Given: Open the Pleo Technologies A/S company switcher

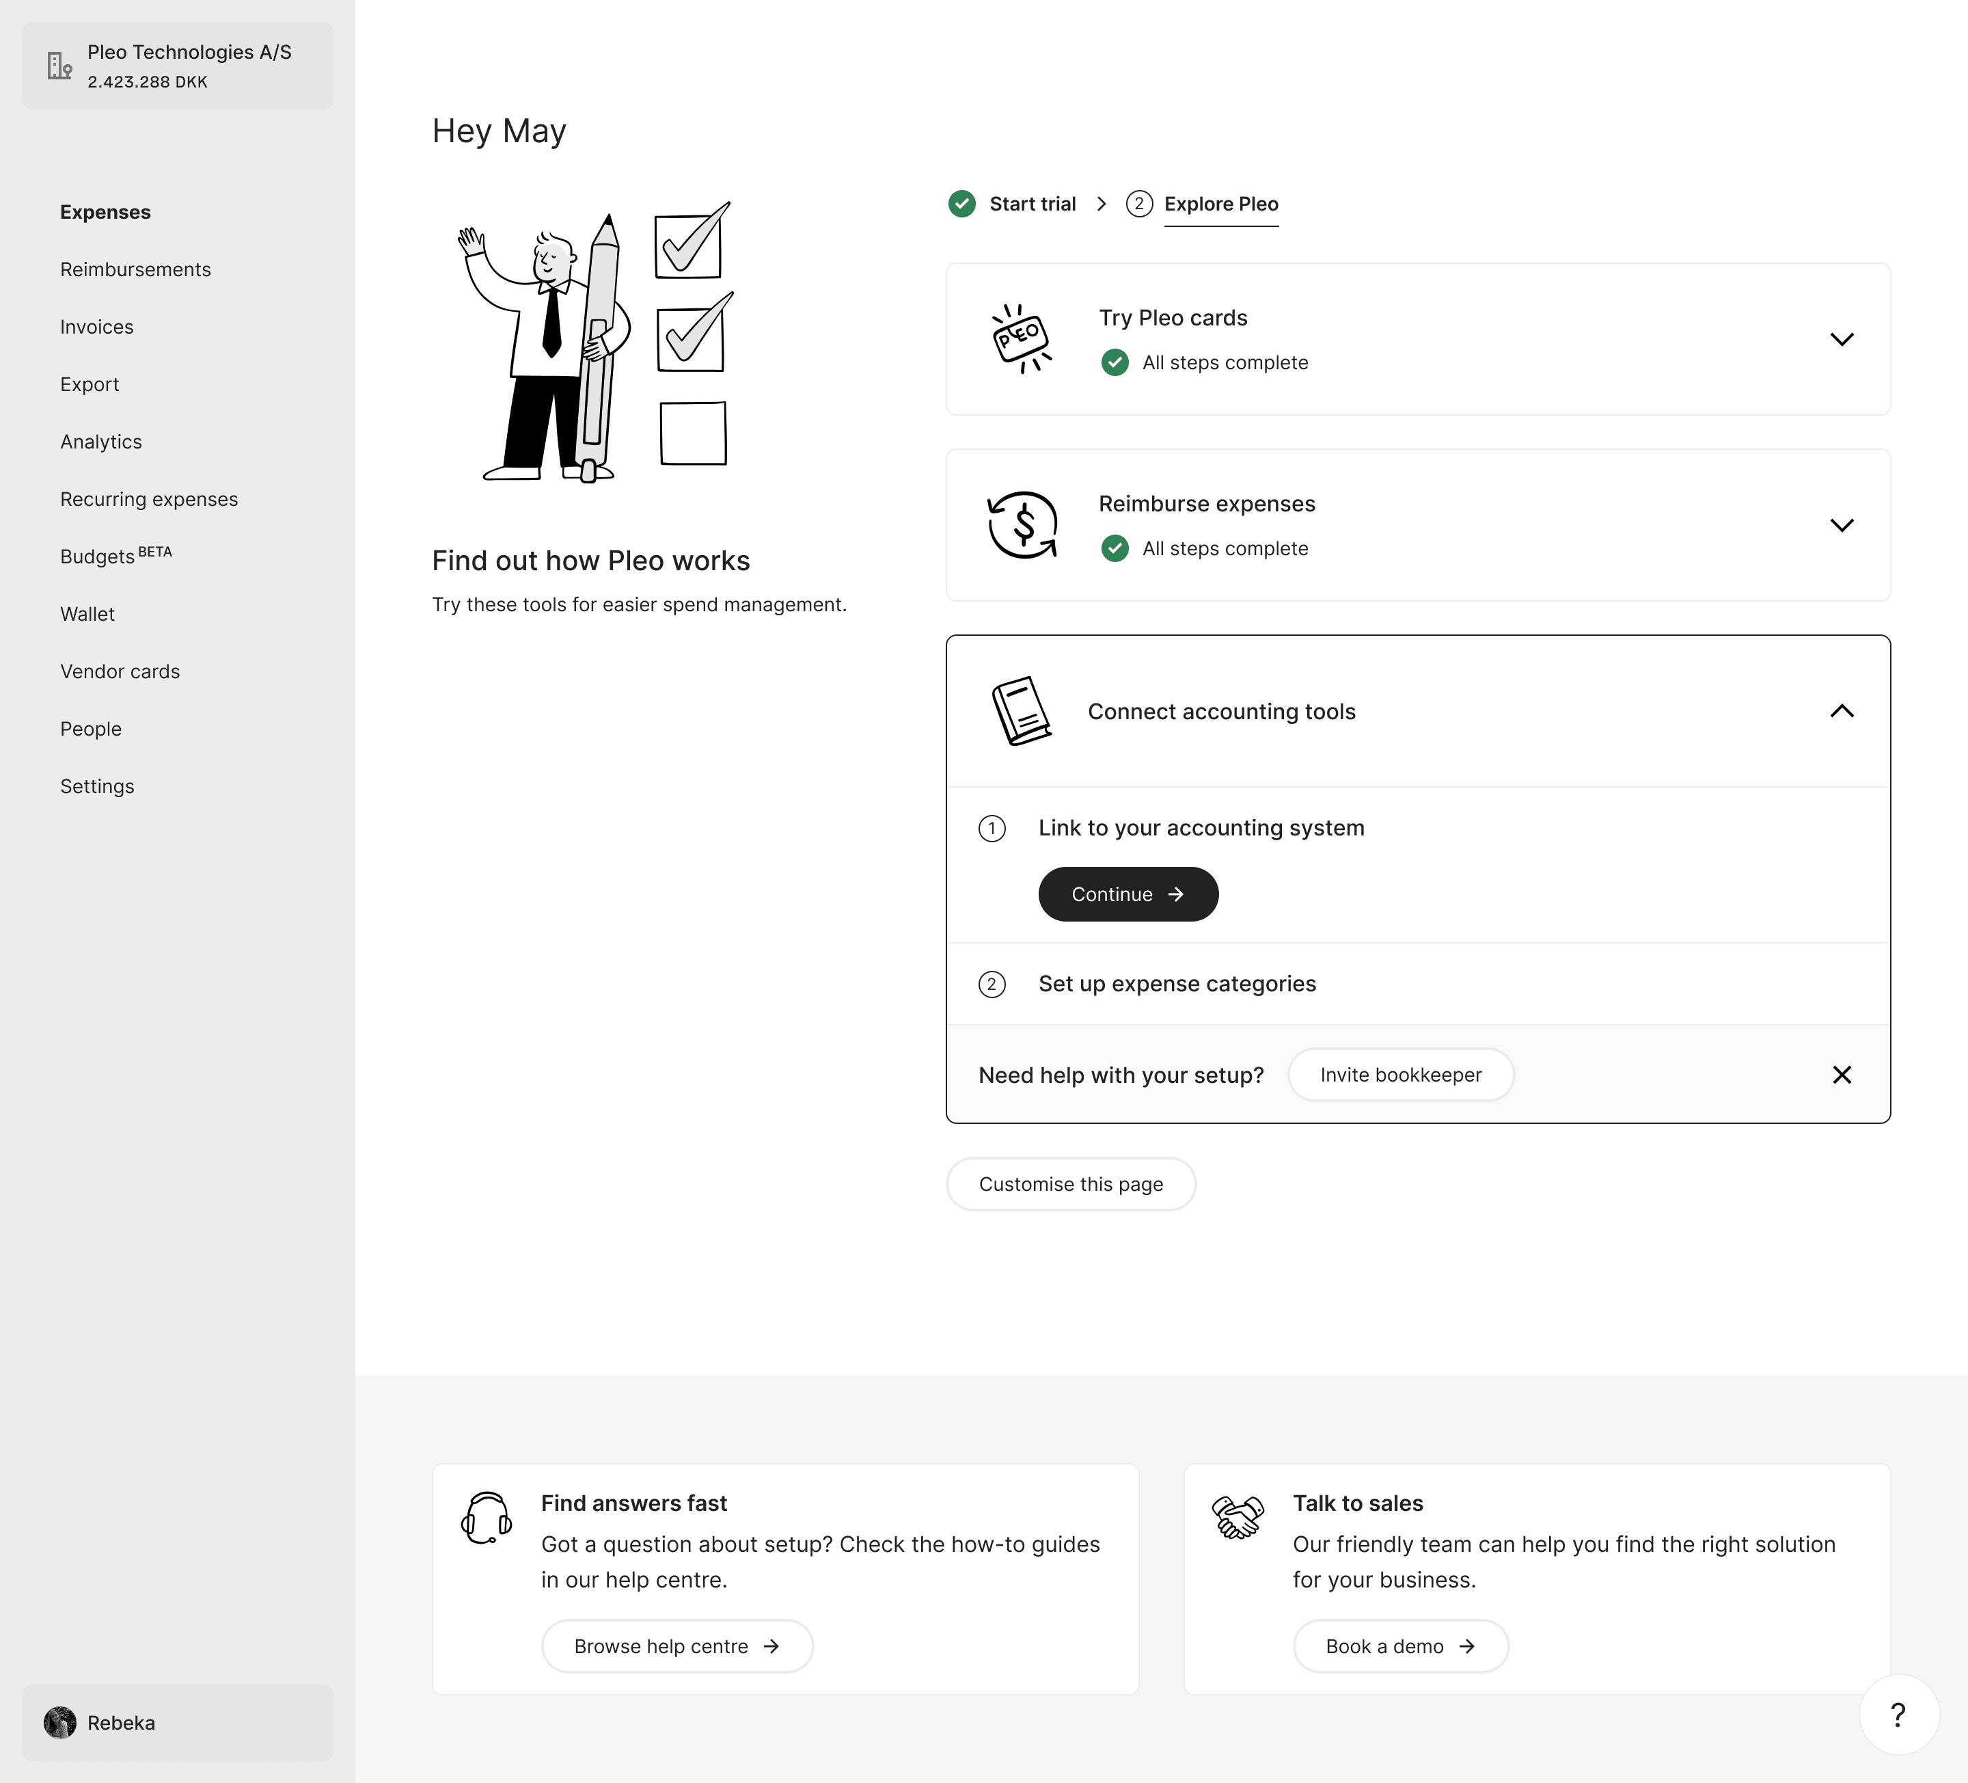Looking at the screenshot, I should coord(178,66).
